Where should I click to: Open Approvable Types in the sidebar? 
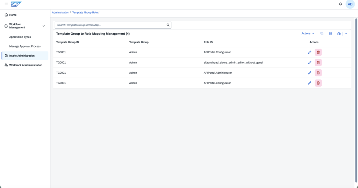20,37
